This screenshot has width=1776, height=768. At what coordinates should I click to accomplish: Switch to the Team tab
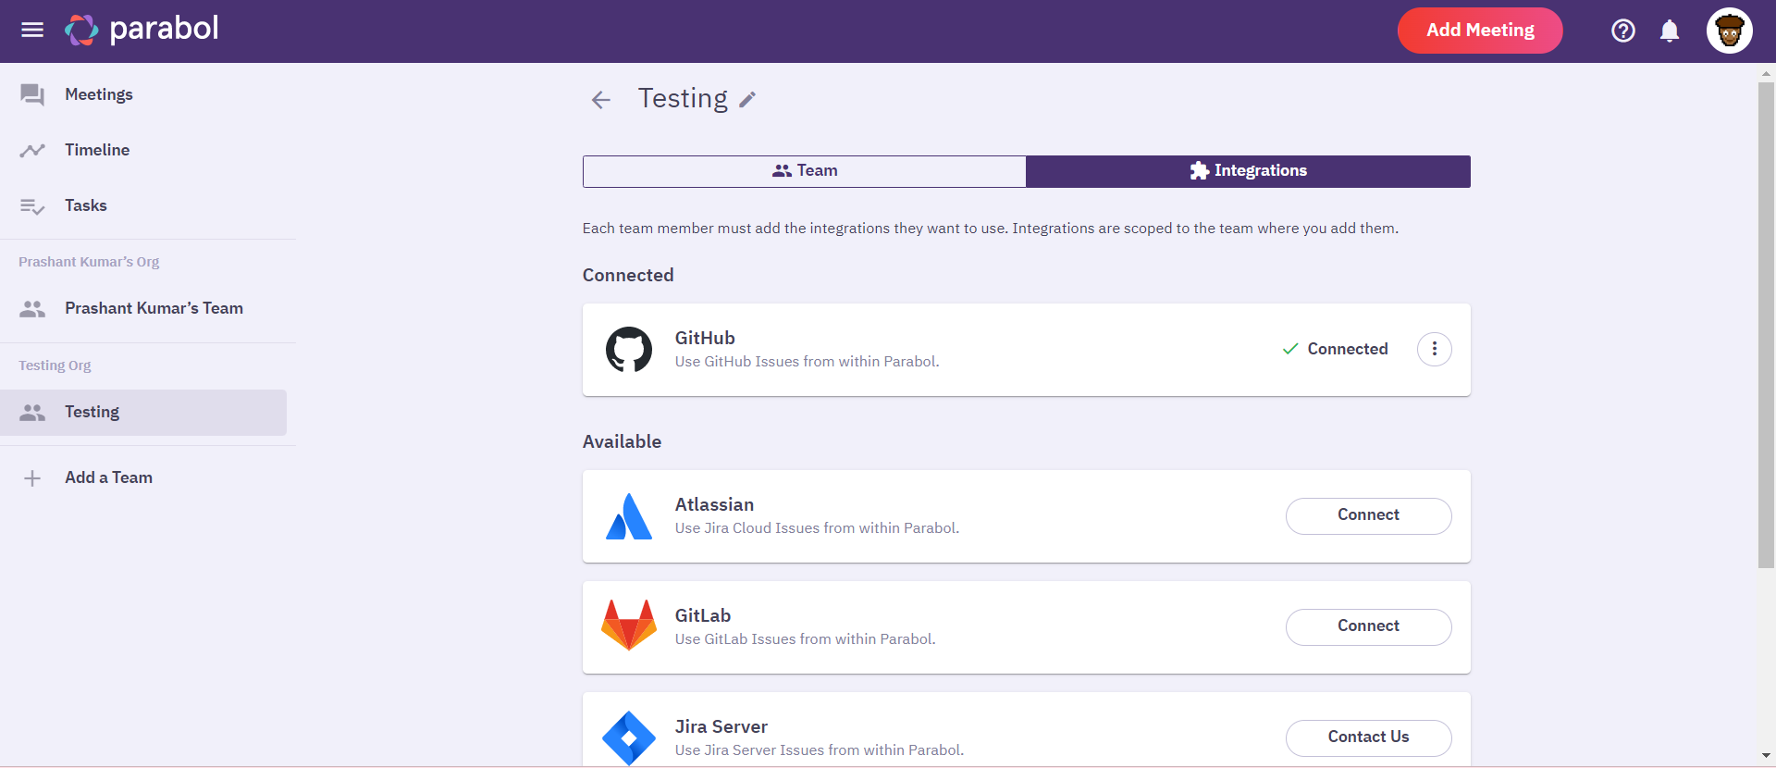click(x=804, y=171)
